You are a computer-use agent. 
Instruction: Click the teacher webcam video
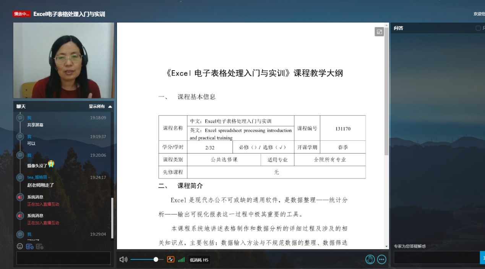point(64,60)
